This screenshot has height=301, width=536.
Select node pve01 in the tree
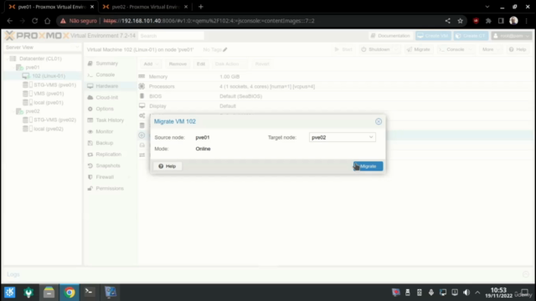[33, 67]
